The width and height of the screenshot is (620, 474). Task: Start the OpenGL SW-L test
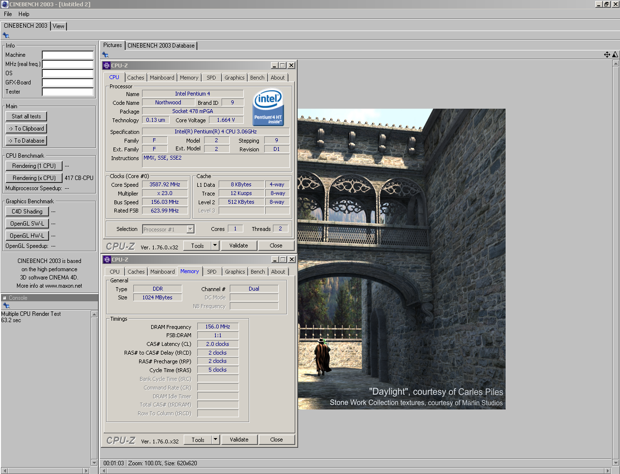pos(27,224)
